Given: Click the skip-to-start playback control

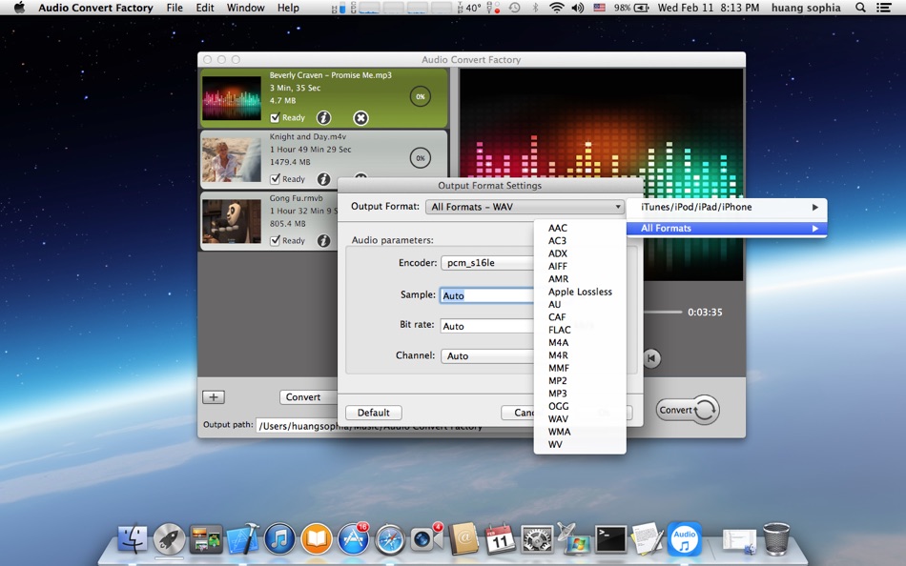Looking at the screenshot, I should coord(651,358).
